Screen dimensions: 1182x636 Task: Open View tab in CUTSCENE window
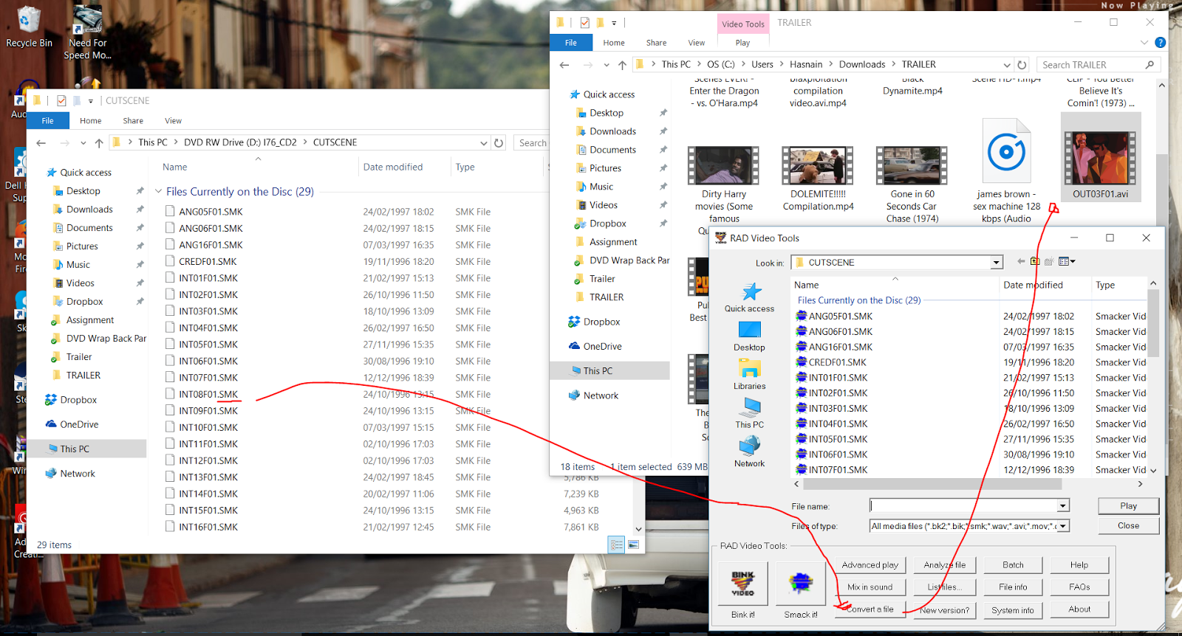coord(173,121)
